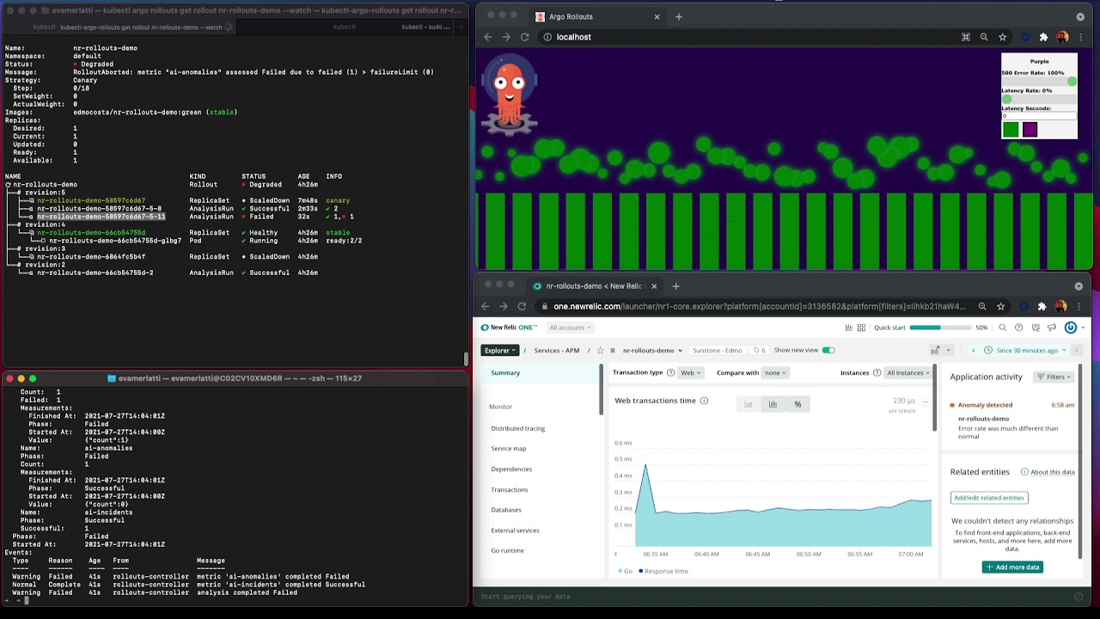Open the Chrome profile avatar in the Argo Rollouts window
The height and width of the screenshot is (619, 1100).
point(1062,37)
